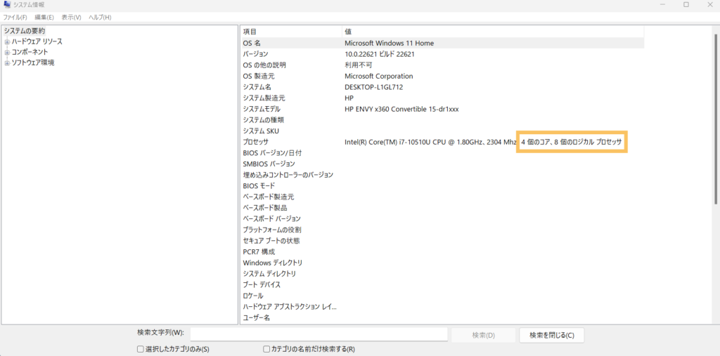
Task: Open the 編集(E) menu
Action: coord(44,18)
